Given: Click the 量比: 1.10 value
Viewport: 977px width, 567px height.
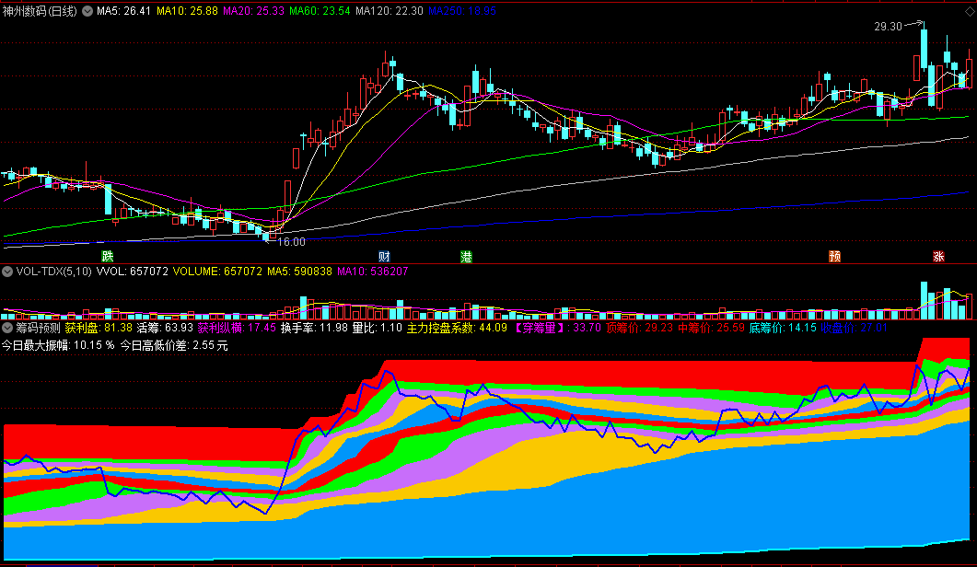Looking at the screenshot, I should [x=377, y=328].
